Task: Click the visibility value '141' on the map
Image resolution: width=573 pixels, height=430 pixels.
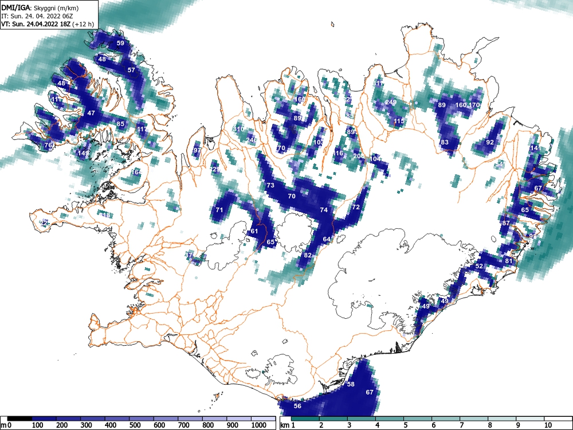Action: [x=535, y=148]
